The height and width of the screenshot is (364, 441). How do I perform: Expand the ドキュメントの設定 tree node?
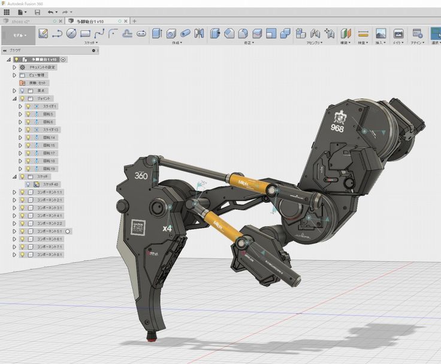pos(14,68)
